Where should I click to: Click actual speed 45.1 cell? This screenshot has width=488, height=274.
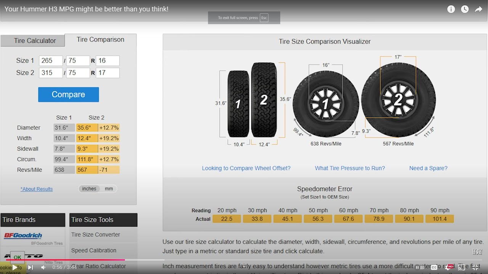coord(287,219)
